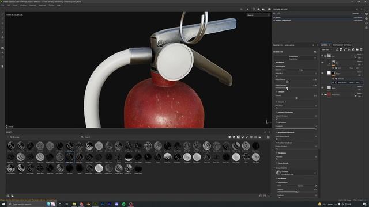Screen dimensions: 369x207
Task: Switch assets to grid view icon
Action: [x=268, y=137]
